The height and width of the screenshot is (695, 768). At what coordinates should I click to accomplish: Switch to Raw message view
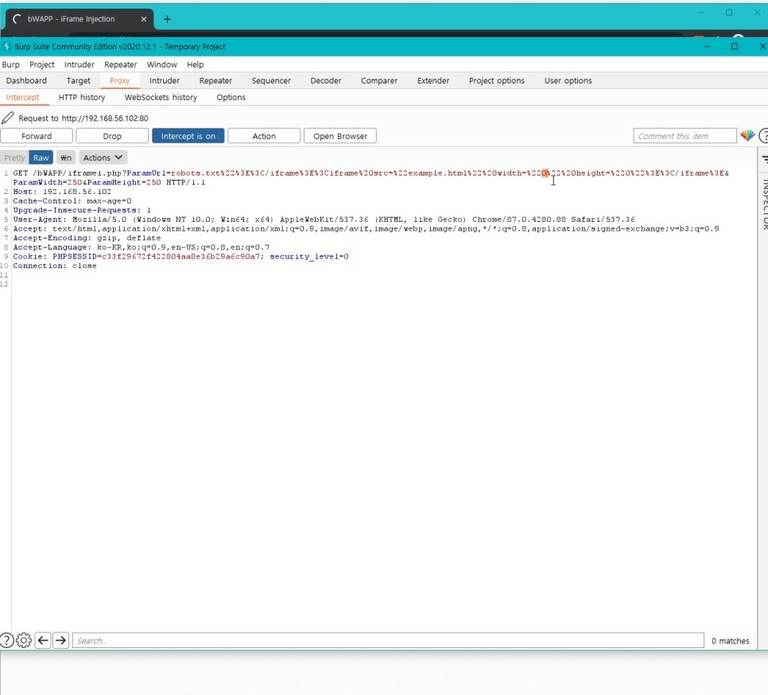[41, 157]
